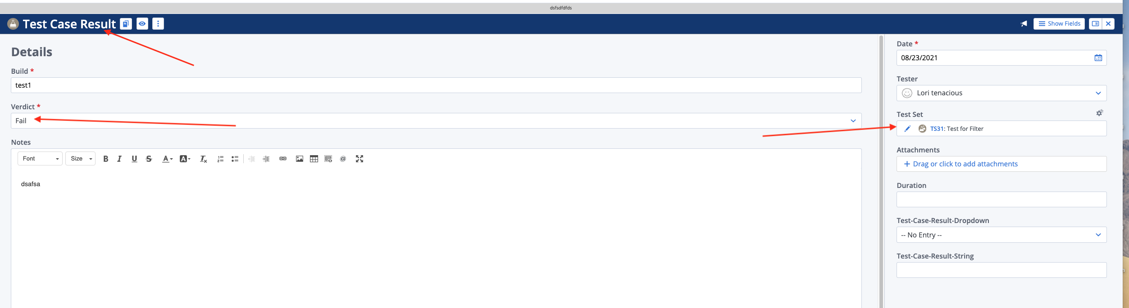This screenshot has width=1129, height=308.
Task: Click the insert link icon
Action: (x=283, y=159)
